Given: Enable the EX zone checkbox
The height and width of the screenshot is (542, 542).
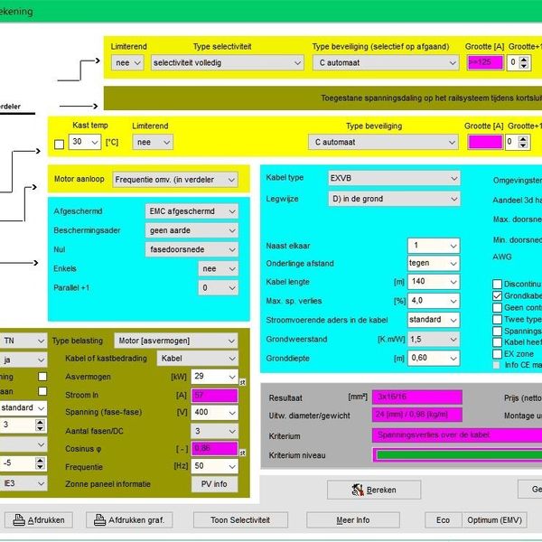Looking at the screenshot, I should (497, 354).
